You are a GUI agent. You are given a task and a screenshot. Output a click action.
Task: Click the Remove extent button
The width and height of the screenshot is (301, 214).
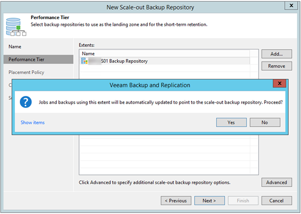point(276,66)
